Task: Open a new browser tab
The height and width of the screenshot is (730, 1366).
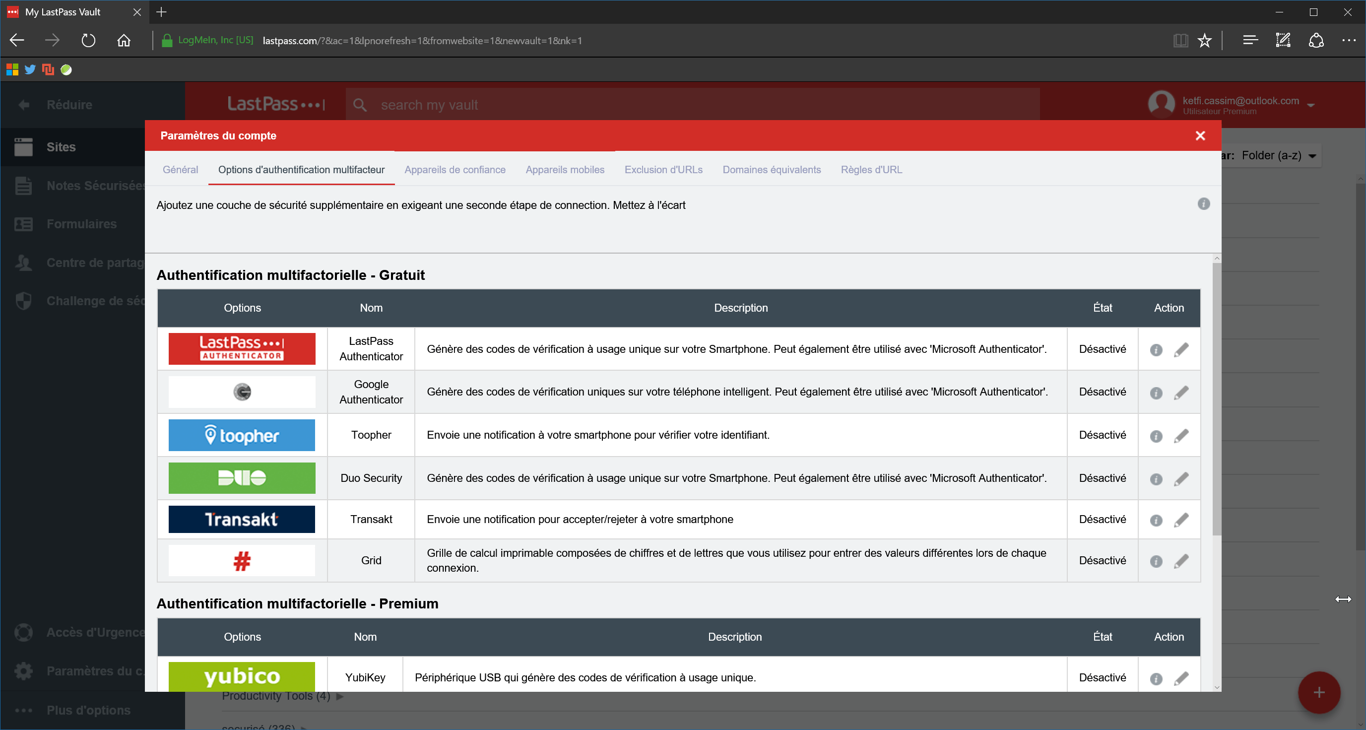Action: click(x=162, y=12)
